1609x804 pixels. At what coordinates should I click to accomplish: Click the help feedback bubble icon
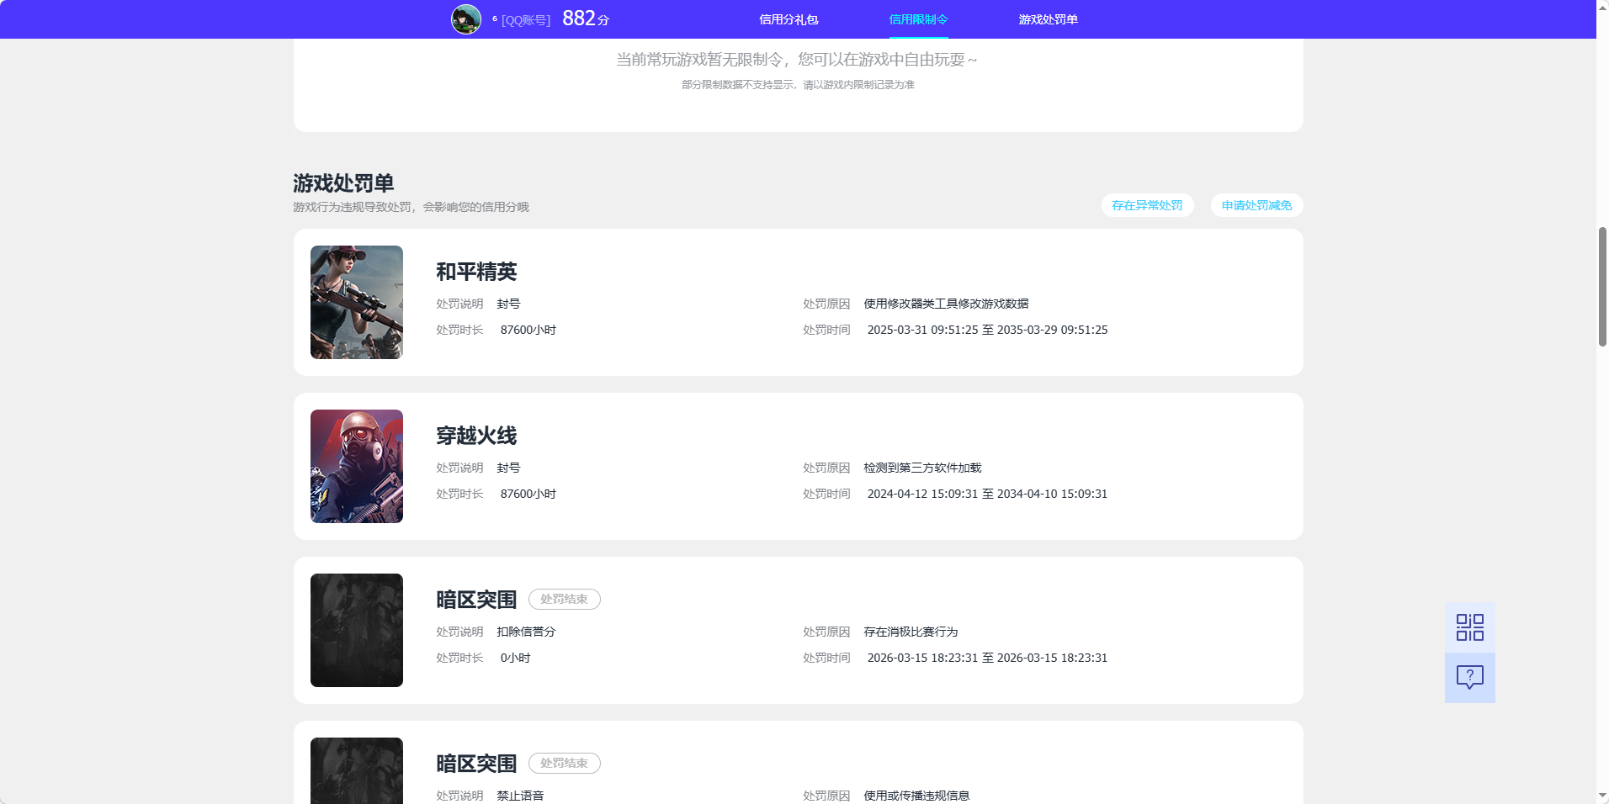[1468, 677]
